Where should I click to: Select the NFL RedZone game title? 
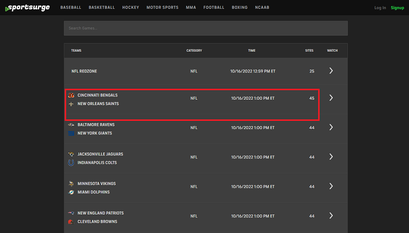(84, 71)
